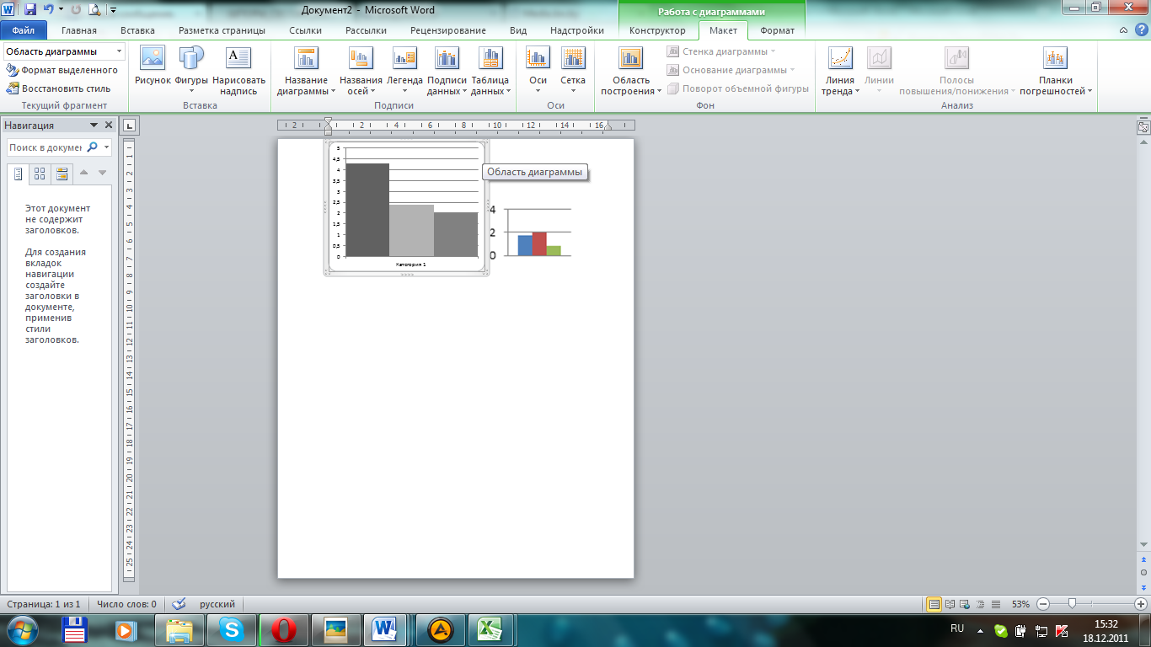Click the zoom out minus button
The width and height of the screenshot is (1151, 647).
point(1043,604)
